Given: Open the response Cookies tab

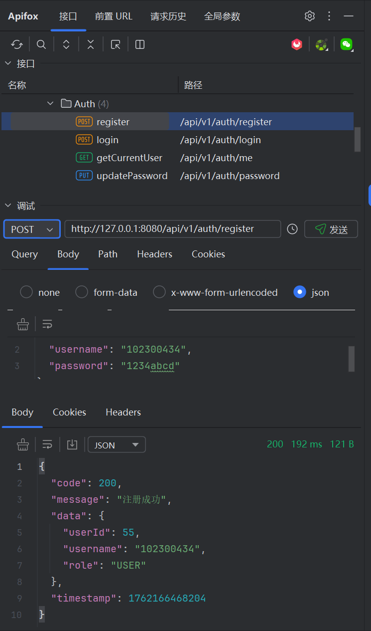Looking at the screenshot, I should (69, 413).
